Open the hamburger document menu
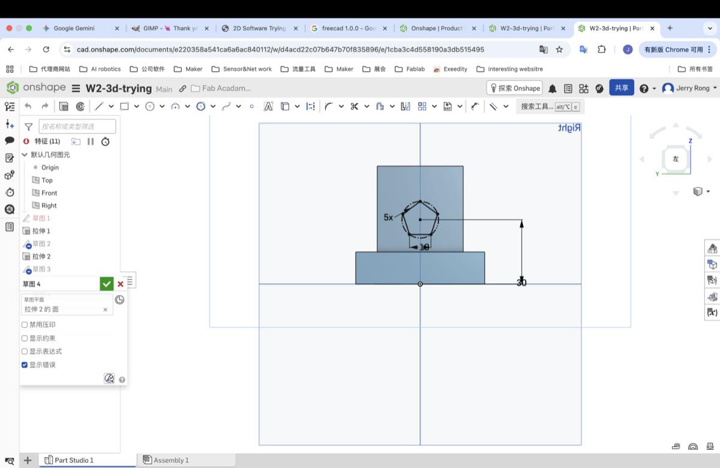Viewport: 720px width, 468px height. (76, 88)
